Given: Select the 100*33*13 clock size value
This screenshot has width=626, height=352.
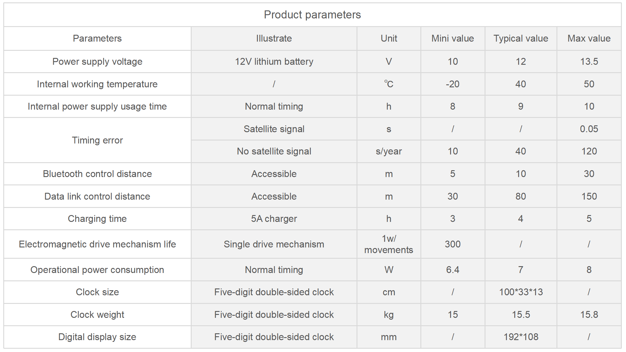Looking at the screenshot, I should [x=521, y=292].
